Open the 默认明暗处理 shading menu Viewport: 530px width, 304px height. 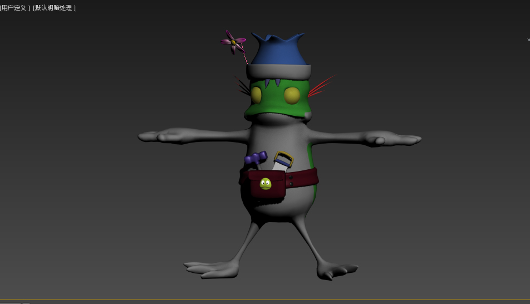54,8
